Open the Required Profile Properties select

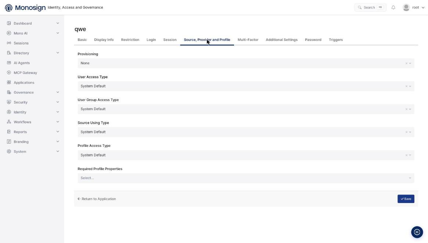click(x=246, y=178)
